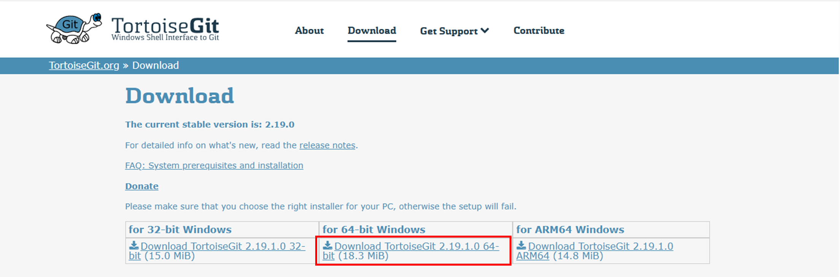This screenshot has height=277, width=840.
Task: Open FAQ: System prerequisites and installation
Action: 214,165
